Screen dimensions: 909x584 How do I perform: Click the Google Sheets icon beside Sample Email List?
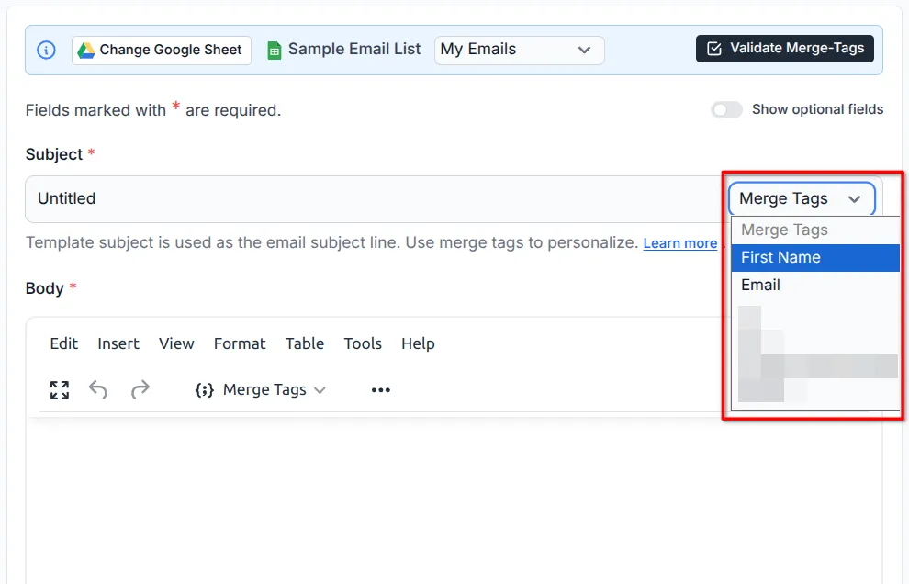click(273, 50)
